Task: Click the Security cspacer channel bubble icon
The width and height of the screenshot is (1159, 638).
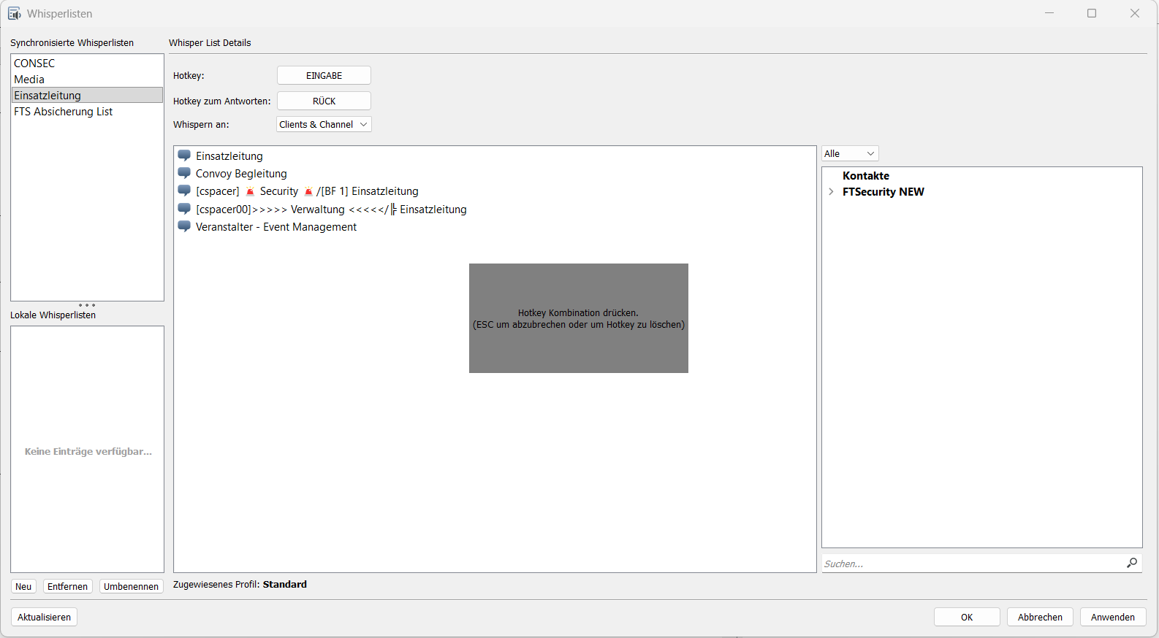Action: coord(184,191)
